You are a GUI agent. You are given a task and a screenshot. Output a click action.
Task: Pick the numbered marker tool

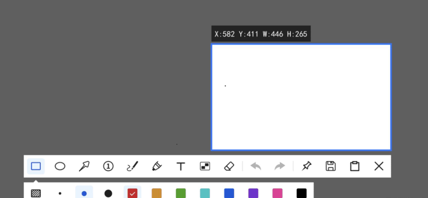point(108,166)
